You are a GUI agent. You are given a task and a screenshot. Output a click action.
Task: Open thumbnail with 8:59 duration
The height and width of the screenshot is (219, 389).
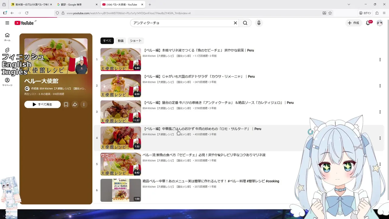point(121,86)
